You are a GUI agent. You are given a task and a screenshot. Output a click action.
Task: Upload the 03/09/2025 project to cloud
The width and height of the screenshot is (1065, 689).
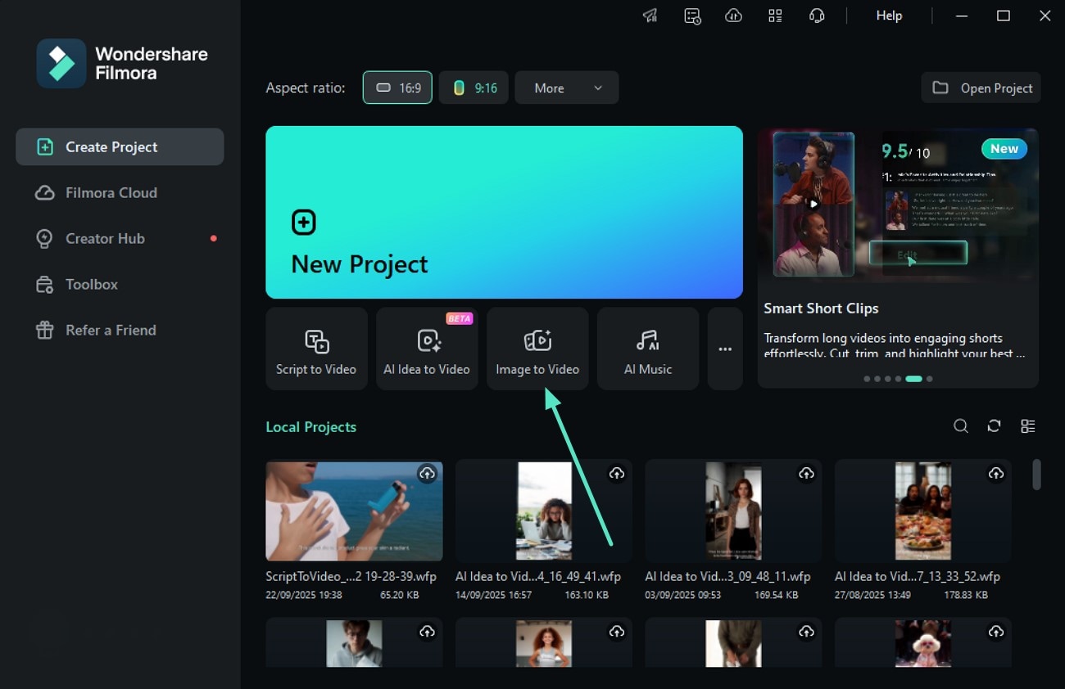pyautogui.click(x=806, y=473)
